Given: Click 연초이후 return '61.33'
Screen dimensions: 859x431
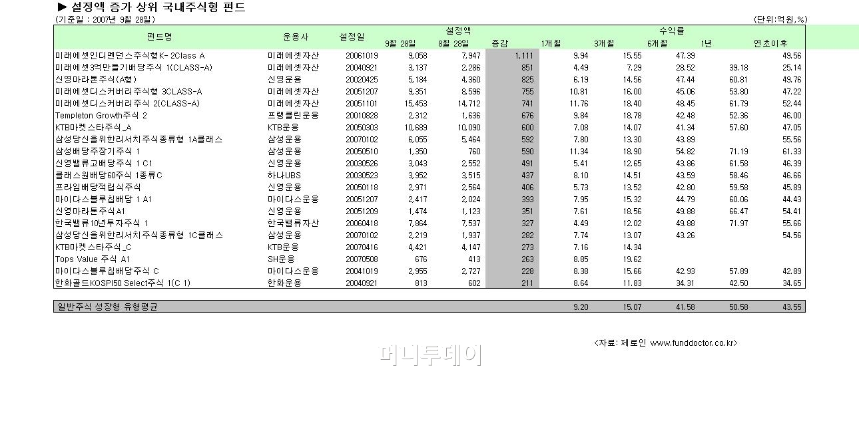Looking at the screenshot, I should tap(792, 152).
